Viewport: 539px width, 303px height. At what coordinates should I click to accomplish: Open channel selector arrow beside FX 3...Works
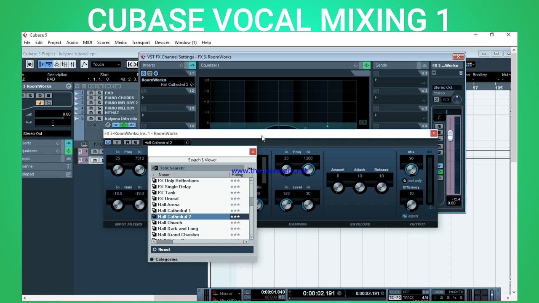click(434, 73)
